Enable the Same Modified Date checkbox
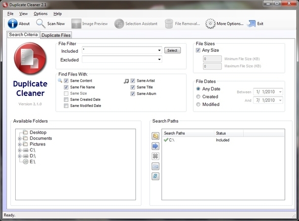Image resolution: width=299 pixels, height=221 pixels. click(x=66, y=105)
